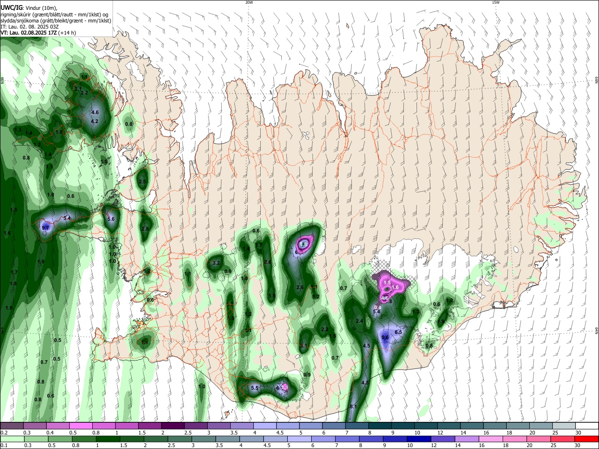Pick the swatch between 4 and 4.5 on snow scale
The height and width of the screenshot is (449, 599).
(264, 426)
